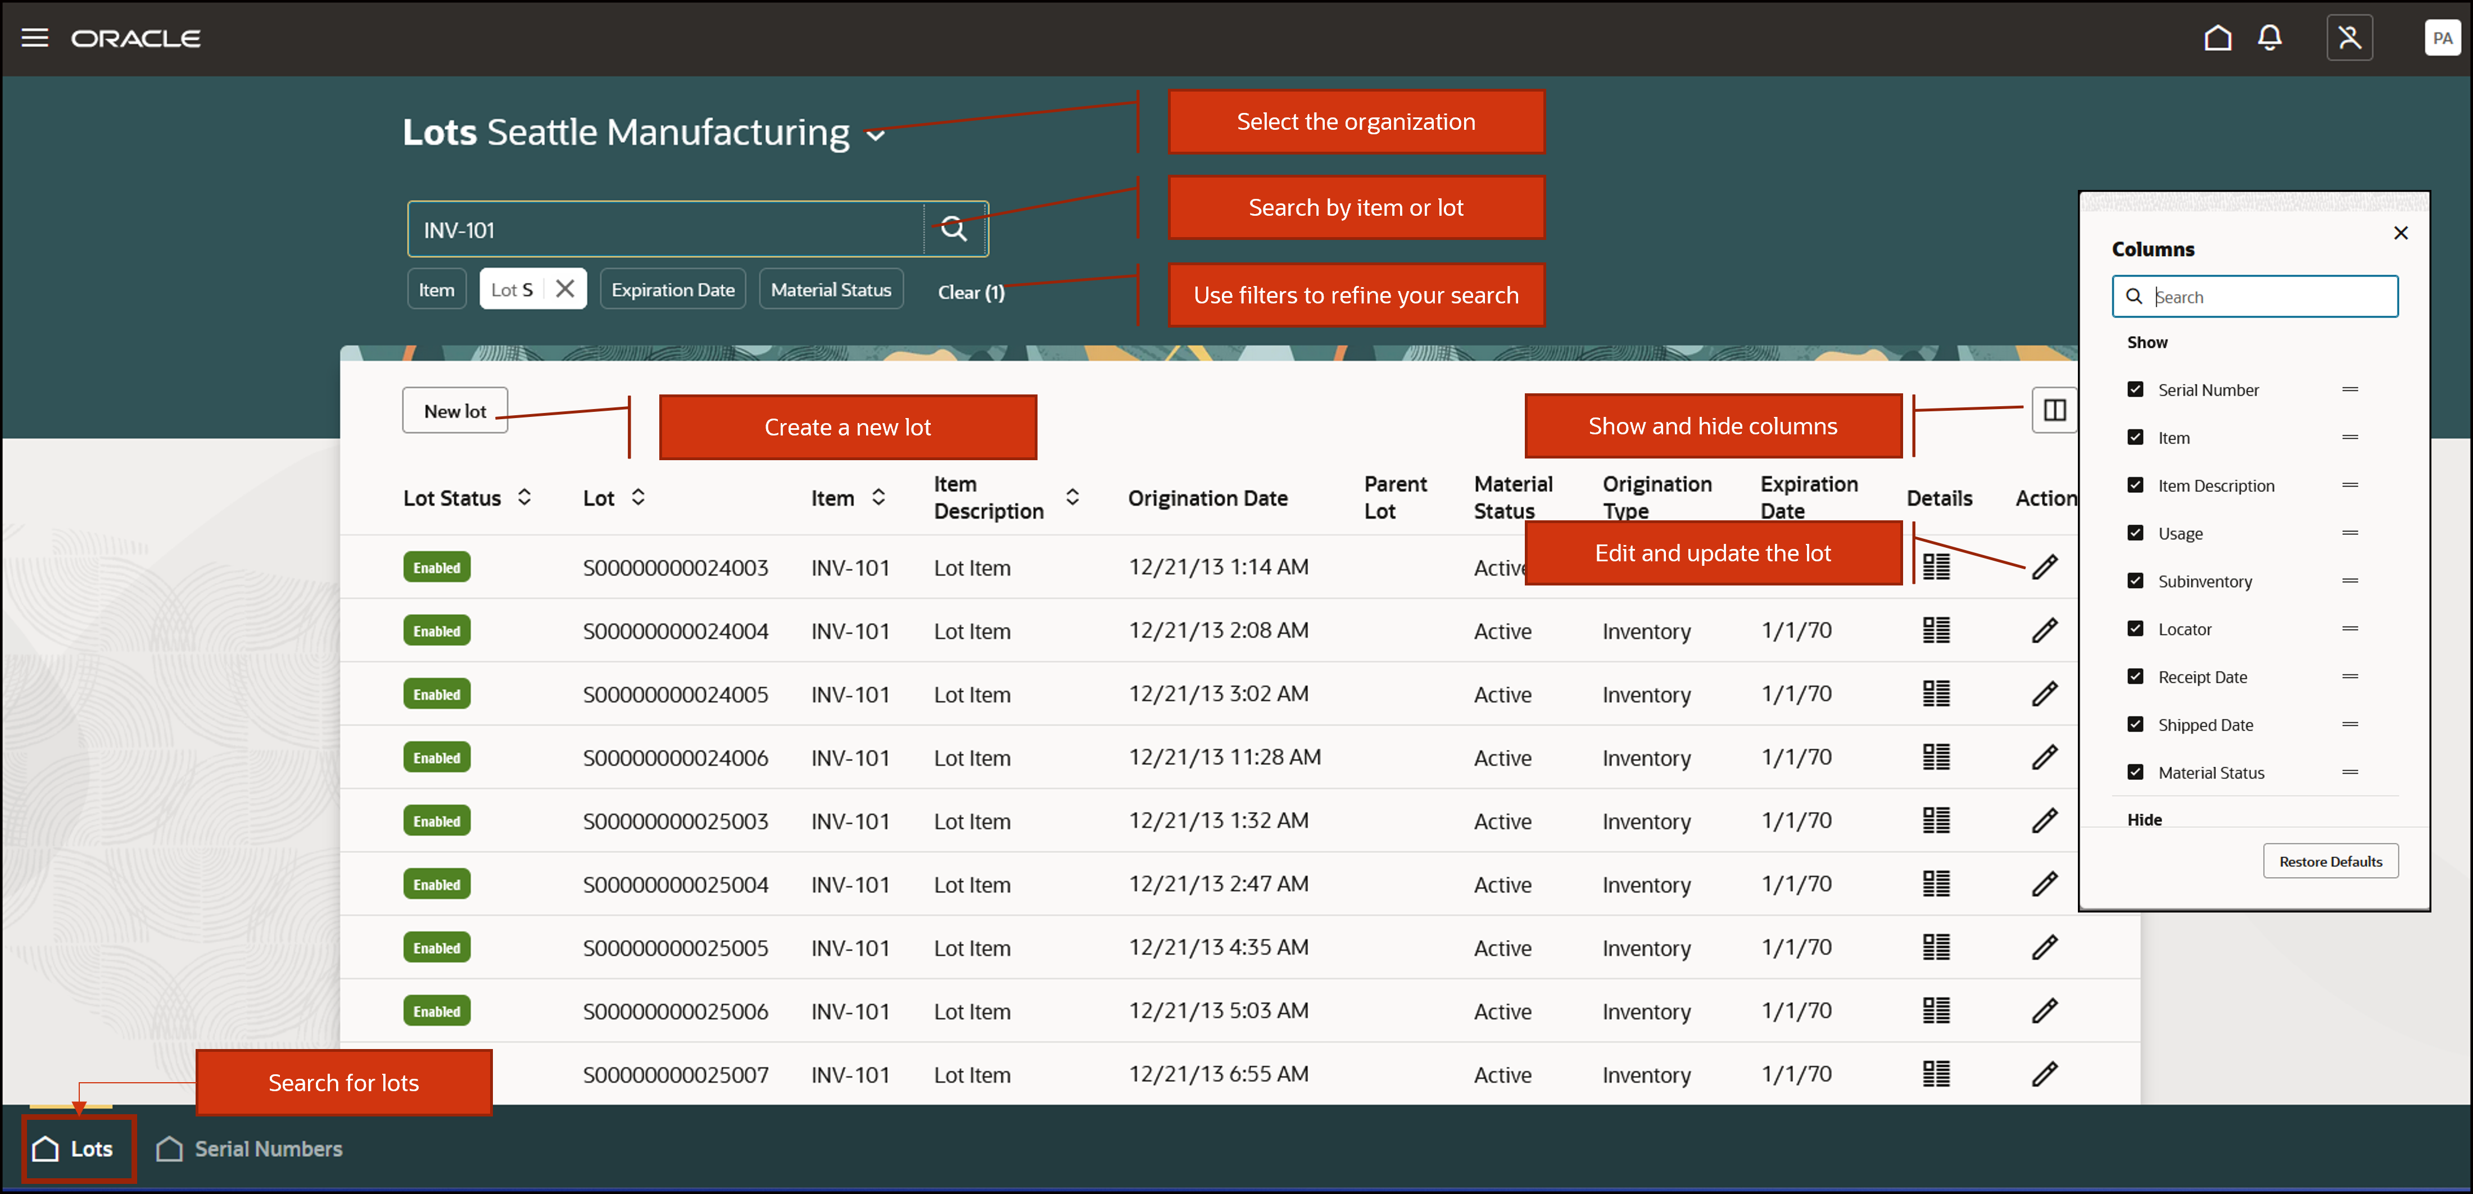2473x1194 pixels.
Task: Expand the Seattle Manufacturing organization dropdown
Action: click(x=875, y=135)
